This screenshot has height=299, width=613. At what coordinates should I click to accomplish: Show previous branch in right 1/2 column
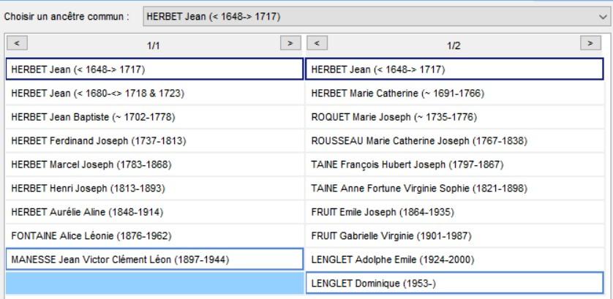(x=317, y=43)
